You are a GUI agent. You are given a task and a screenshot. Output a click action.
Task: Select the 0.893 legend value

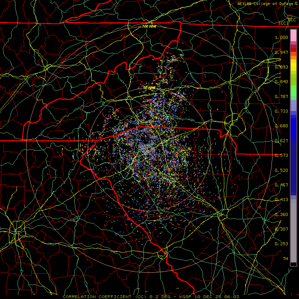point(281,67)
